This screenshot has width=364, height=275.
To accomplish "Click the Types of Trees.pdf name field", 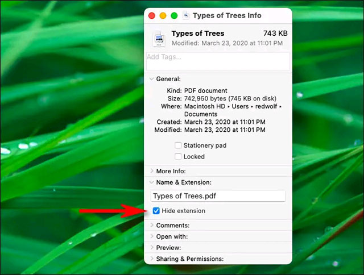I will click(218, 196).
